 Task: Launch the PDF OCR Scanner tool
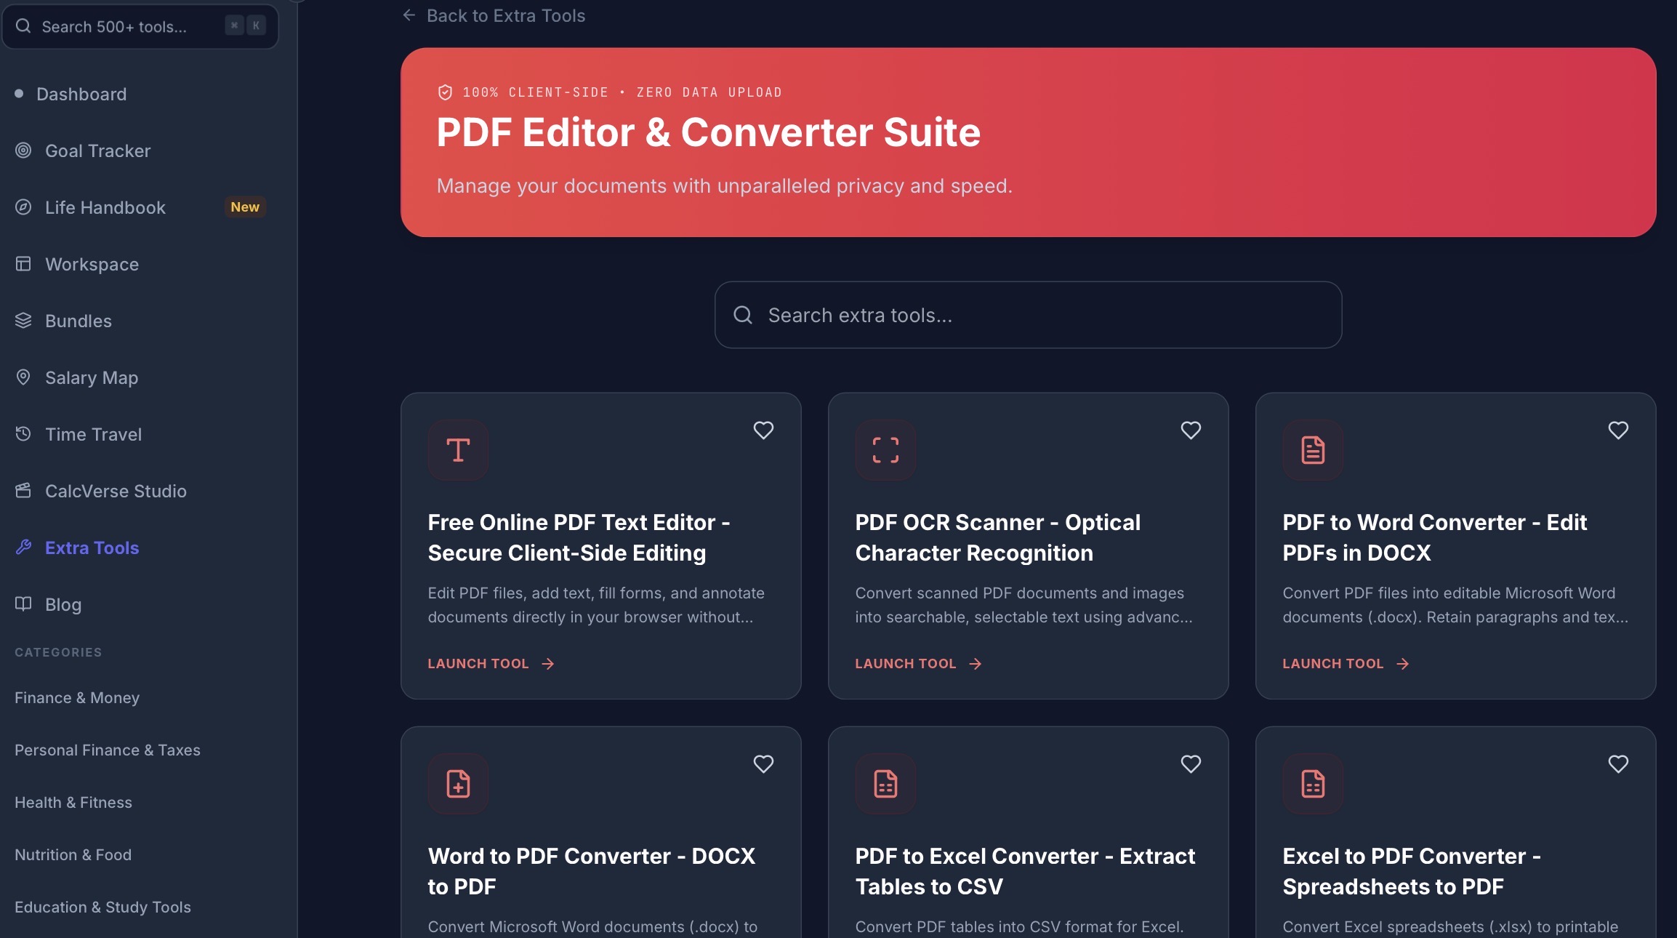click(x=918, y=663)
